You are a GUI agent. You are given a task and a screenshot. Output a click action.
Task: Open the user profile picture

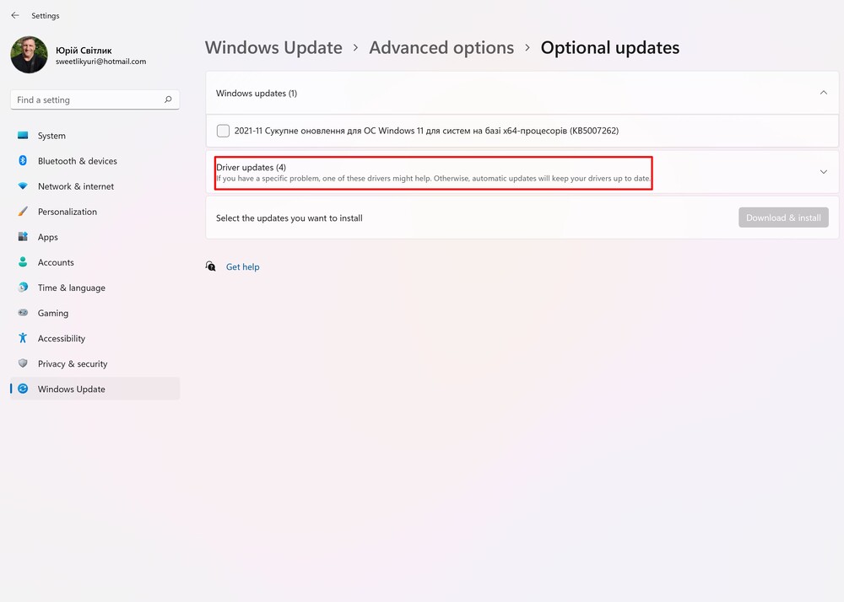[x=29, y=55]
